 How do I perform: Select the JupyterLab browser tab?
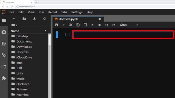coord(17,2)
